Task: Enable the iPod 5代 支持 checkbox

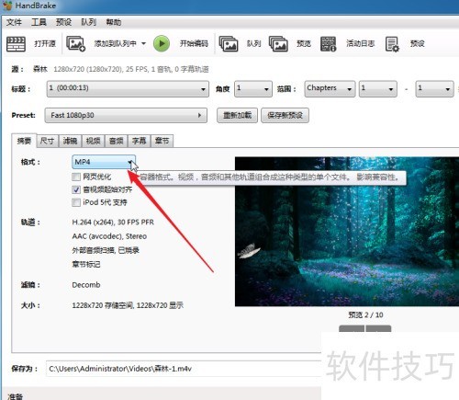Action: pos(76,202)
